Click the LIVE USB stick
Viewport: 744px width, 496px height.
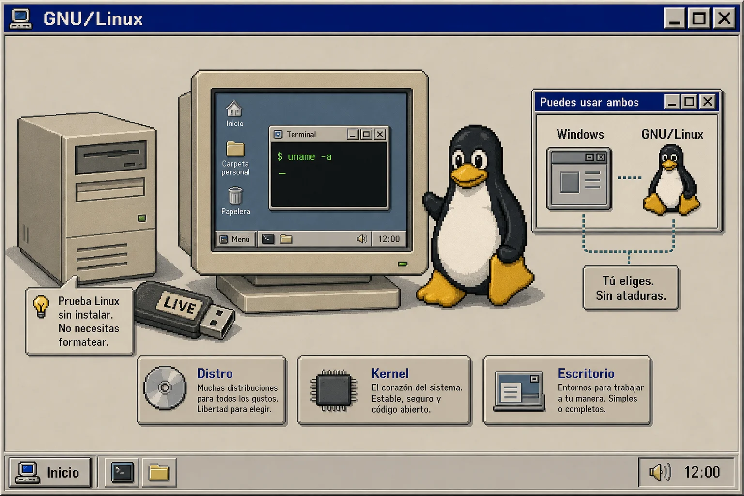click(185, 310)
